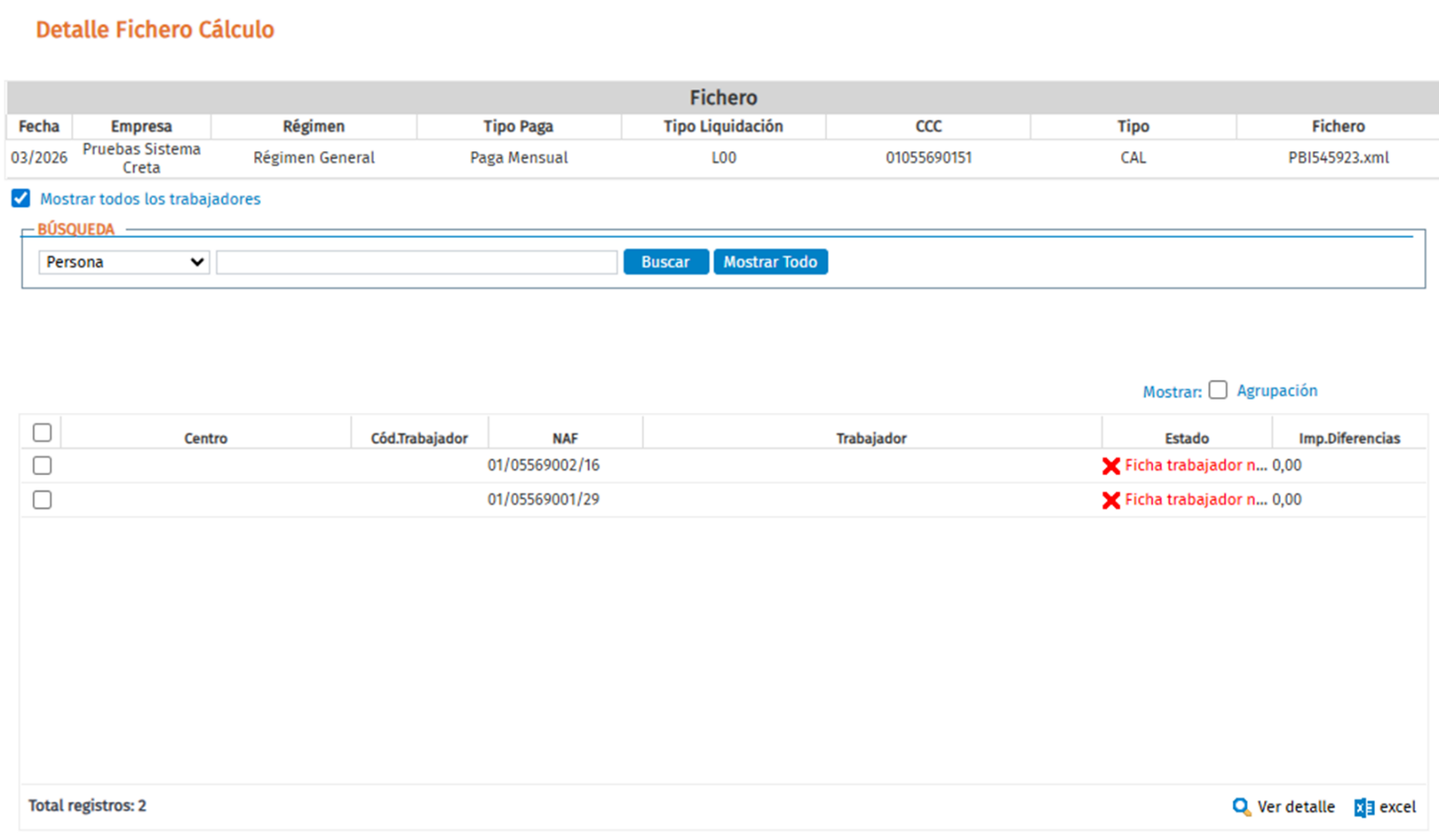This screenshot has width=1439, height=840.
Task: Tick the select-all checkbox in table header
Action: coord(42,433)
